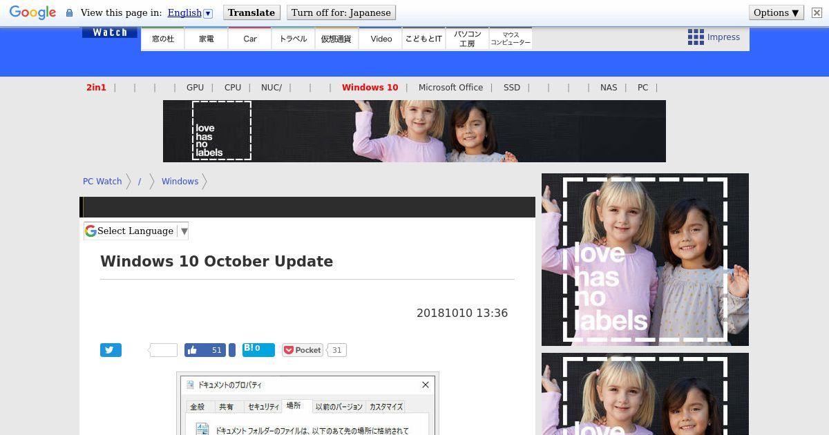Click the Microsoft Office topic link
This screenshot has width=829, height=435.
click(x=450, y=88)
